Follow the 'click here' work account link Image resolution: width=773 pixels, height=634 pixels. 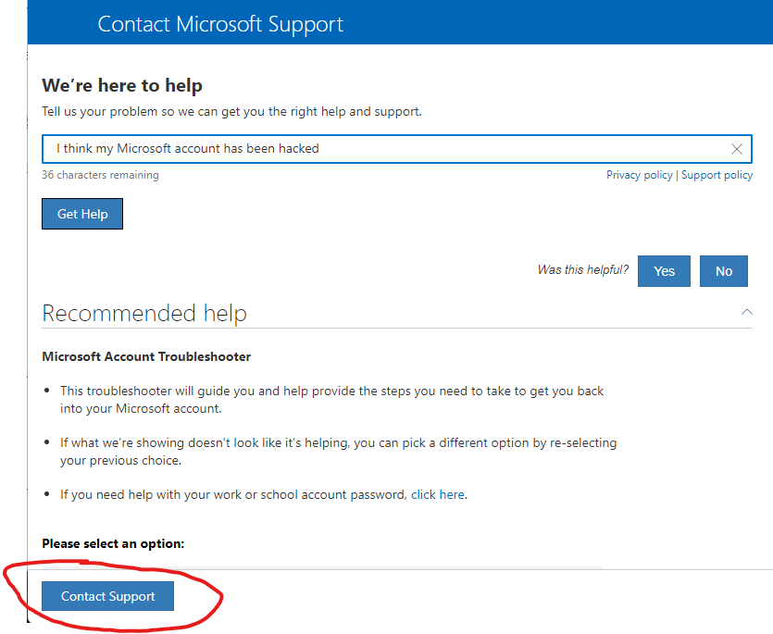(x=438, y=494)
